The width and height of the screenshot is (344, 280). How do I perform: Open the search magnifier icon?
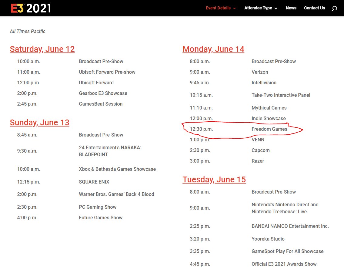tap(334, 8)
